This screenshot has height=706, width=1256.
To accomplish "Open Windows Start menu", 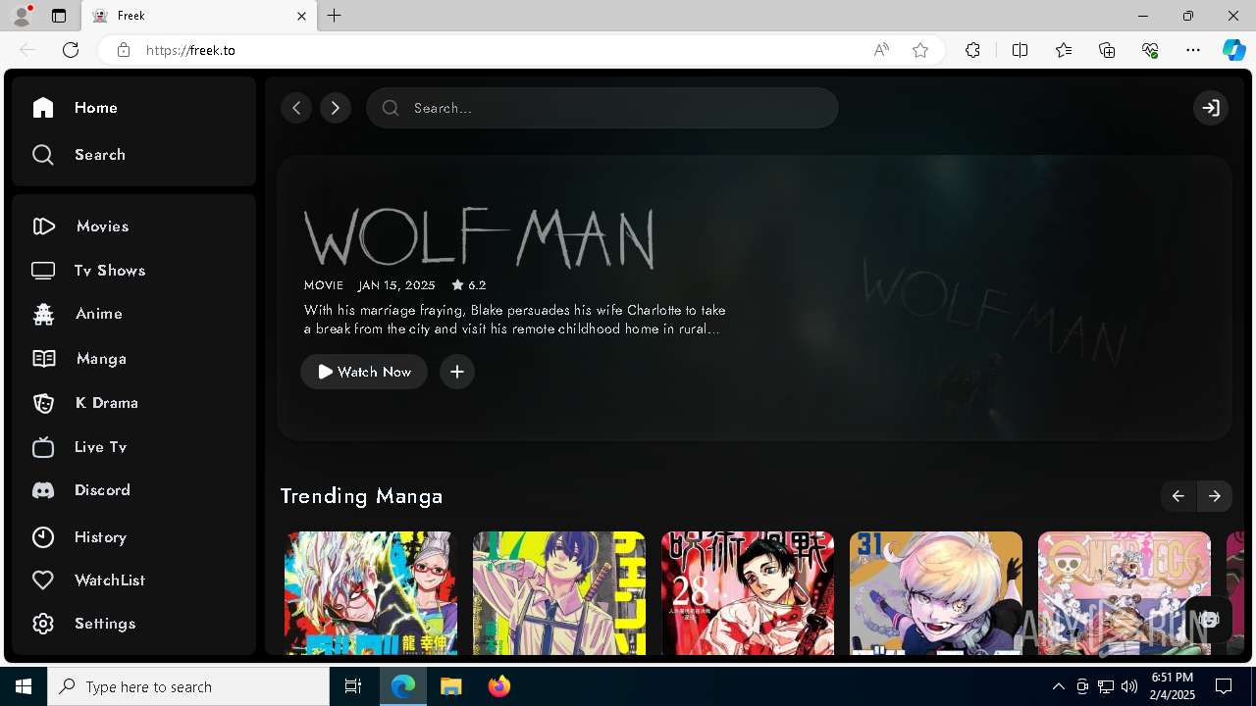I will tap(24, 686).
